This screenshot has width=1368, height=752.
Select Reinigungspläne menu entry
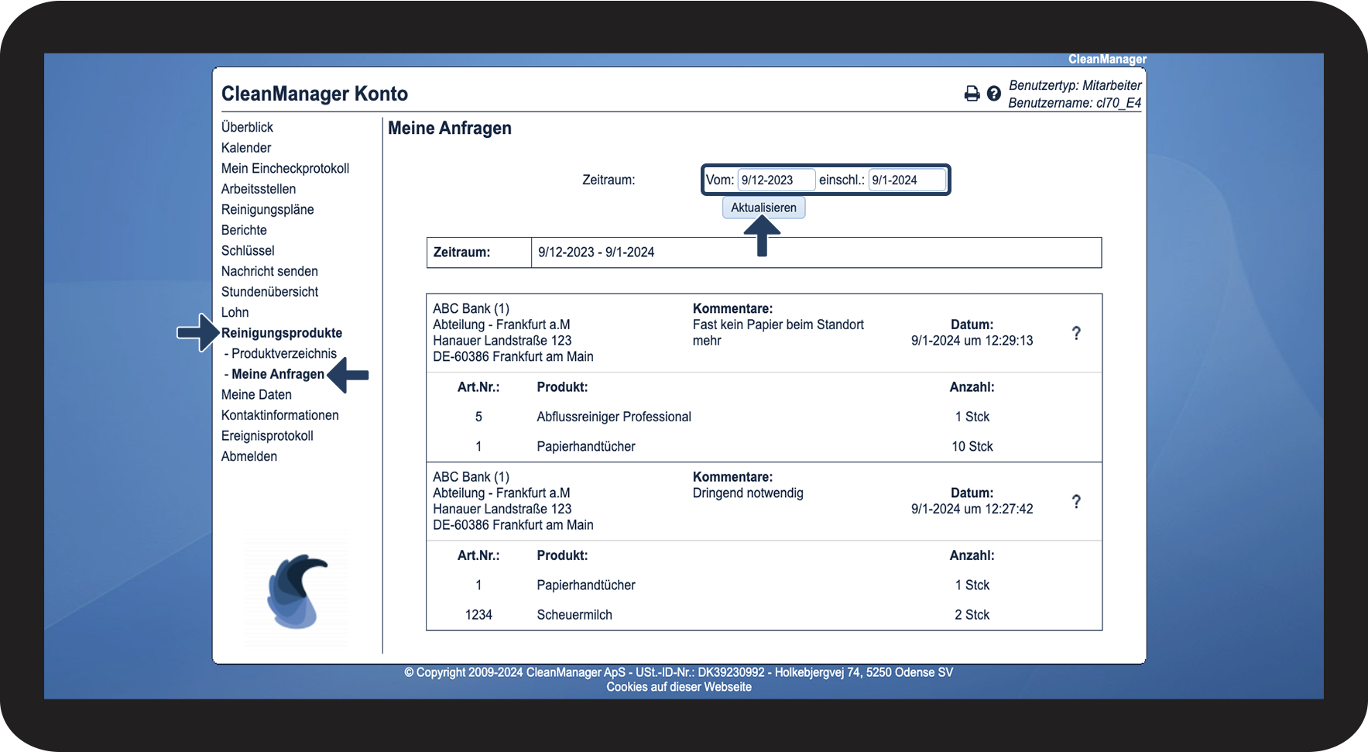[x=267, y=209]
